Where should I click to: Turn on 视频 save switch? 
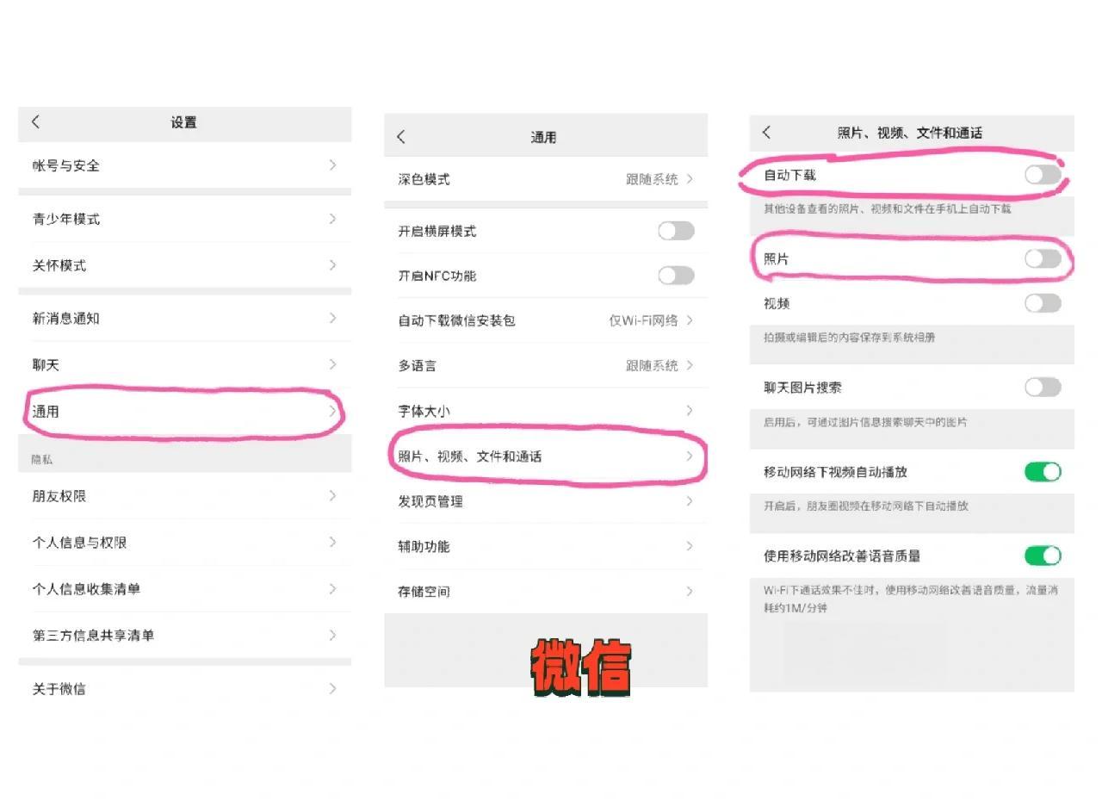[x=1043, y=303]
